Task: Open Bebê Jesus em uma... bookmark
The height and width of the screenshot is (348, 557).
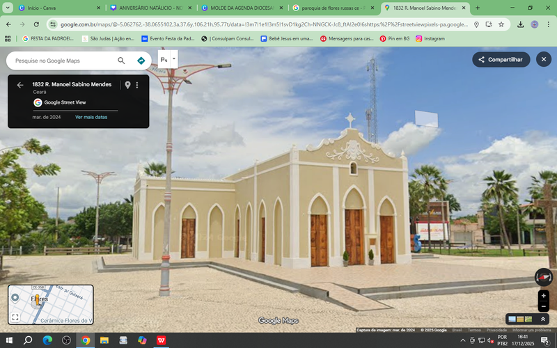Action: click(x=287, y=39)
